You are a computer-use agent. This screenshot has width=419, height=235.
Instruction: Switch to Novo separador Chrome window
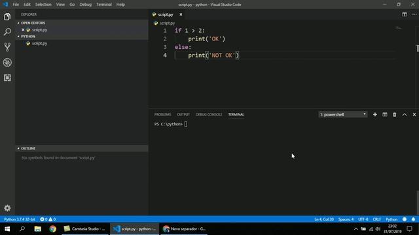(185, 229)
